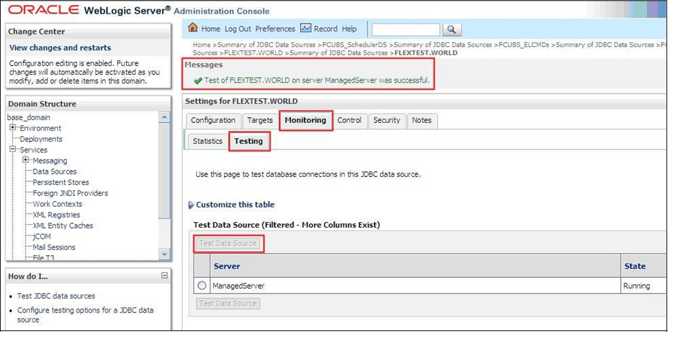Sort table by Server column header
This screenshot has width=674, height=341.
click(x=227, y=266)
